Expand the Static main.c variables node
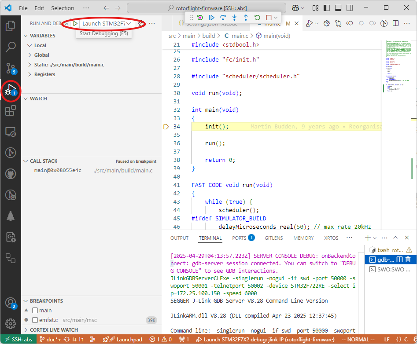This screenshot has height=344, width=417. (x=30, y=65)
